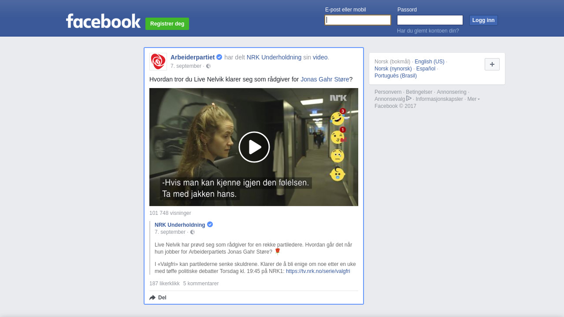
Task: Play the video
Action: click(x=254, y=147)
